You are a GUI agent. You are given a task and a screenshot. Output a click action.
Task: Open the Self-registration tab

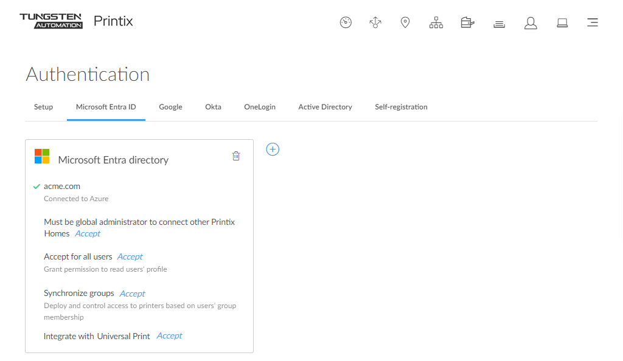click(401, 107)
